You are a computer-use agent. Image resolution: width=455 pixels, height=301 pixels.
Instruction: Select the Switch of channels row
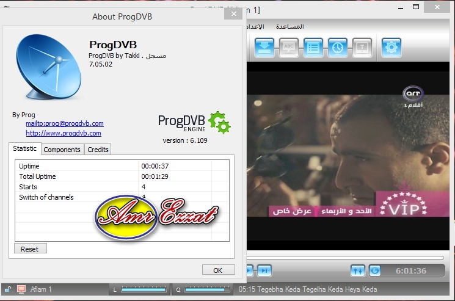click(122, 197)
